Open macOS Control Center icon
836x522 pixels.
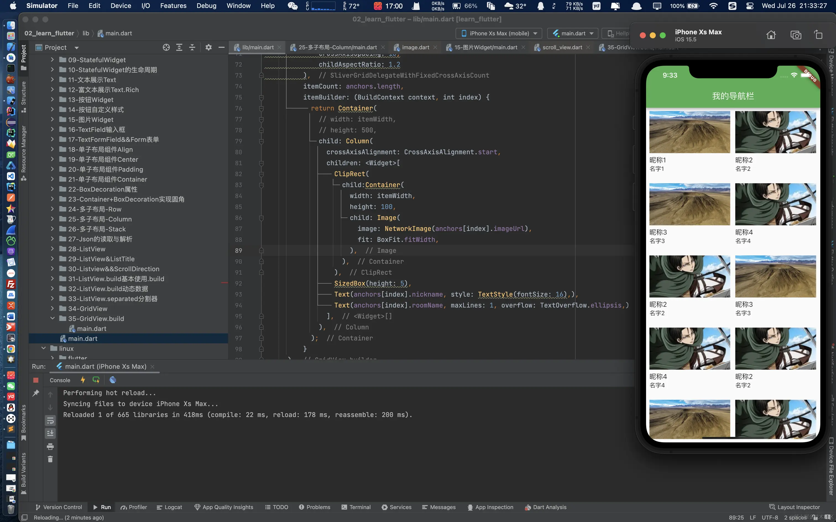[750, 6]
